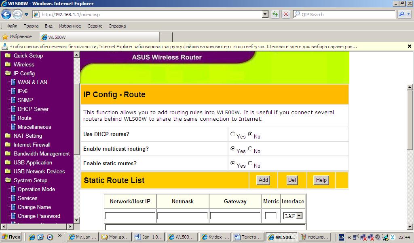Viewport: 414px width, 243px height.
Task: Show hidden tray icons with chevron
Action: 349,237
